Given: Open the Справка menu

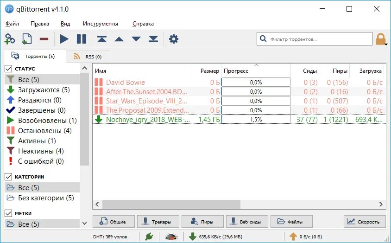Looking at the screenshot, I should click(x=143, y=24).
